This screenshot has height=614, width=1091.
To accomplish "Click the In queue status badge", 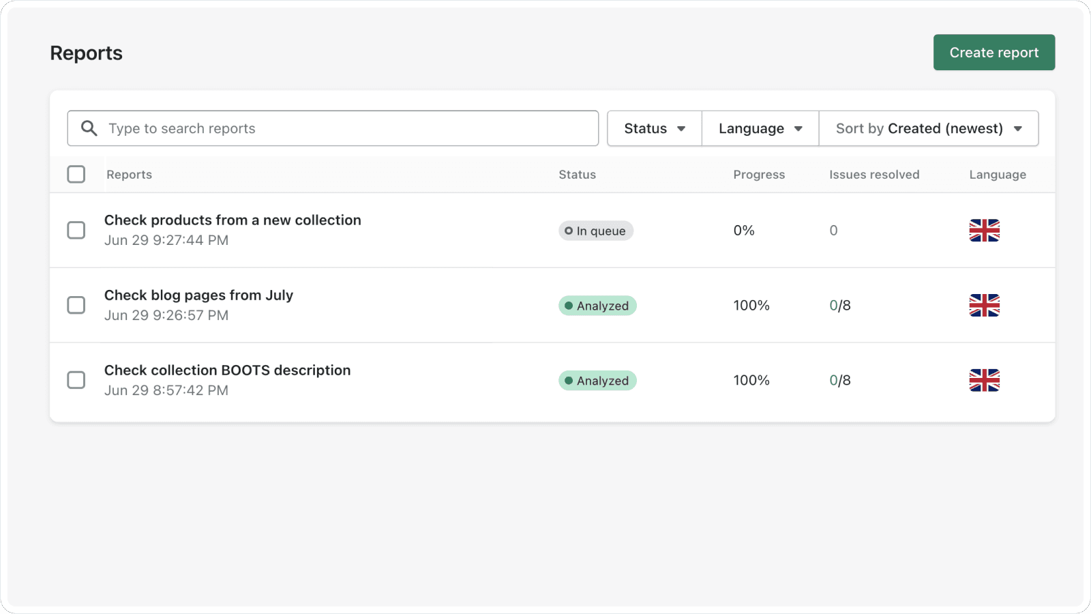I will tap(595, 231).
